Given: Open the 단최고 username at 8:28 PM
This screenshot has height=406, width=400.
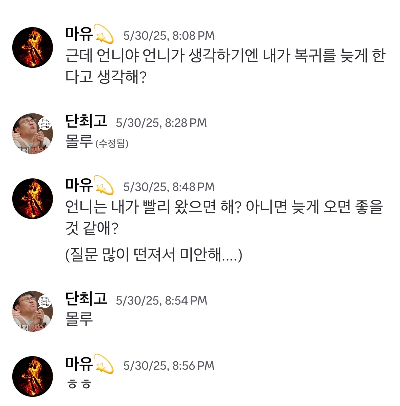Looking at the screenshot, I should [86, 121].
